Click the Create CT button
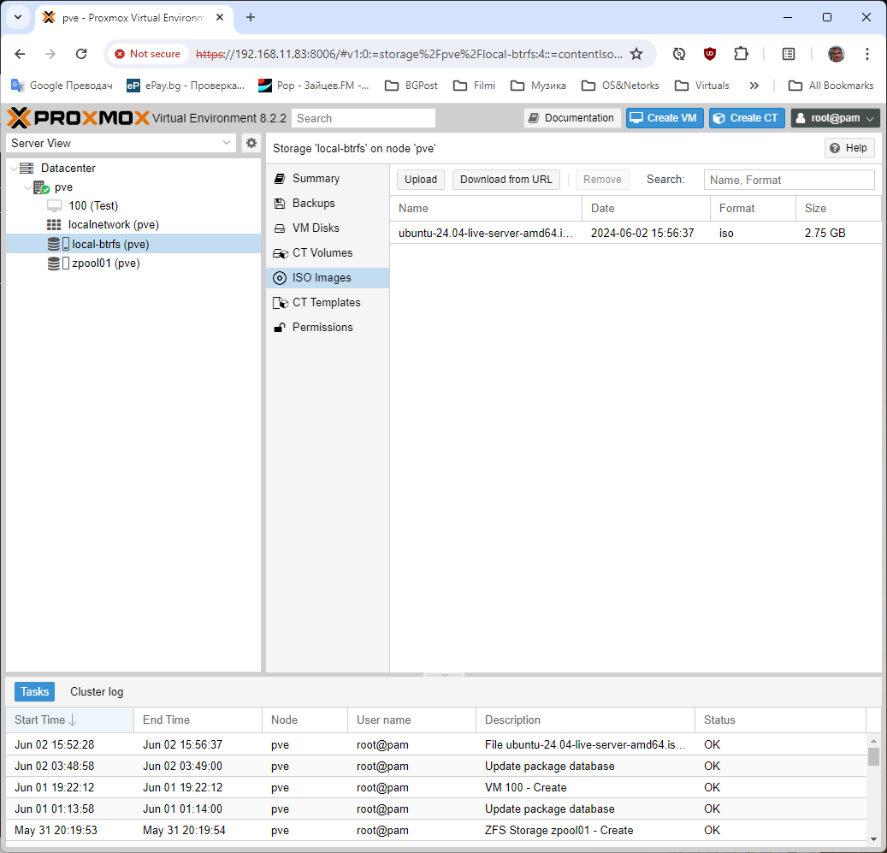 tap(747, 118)
